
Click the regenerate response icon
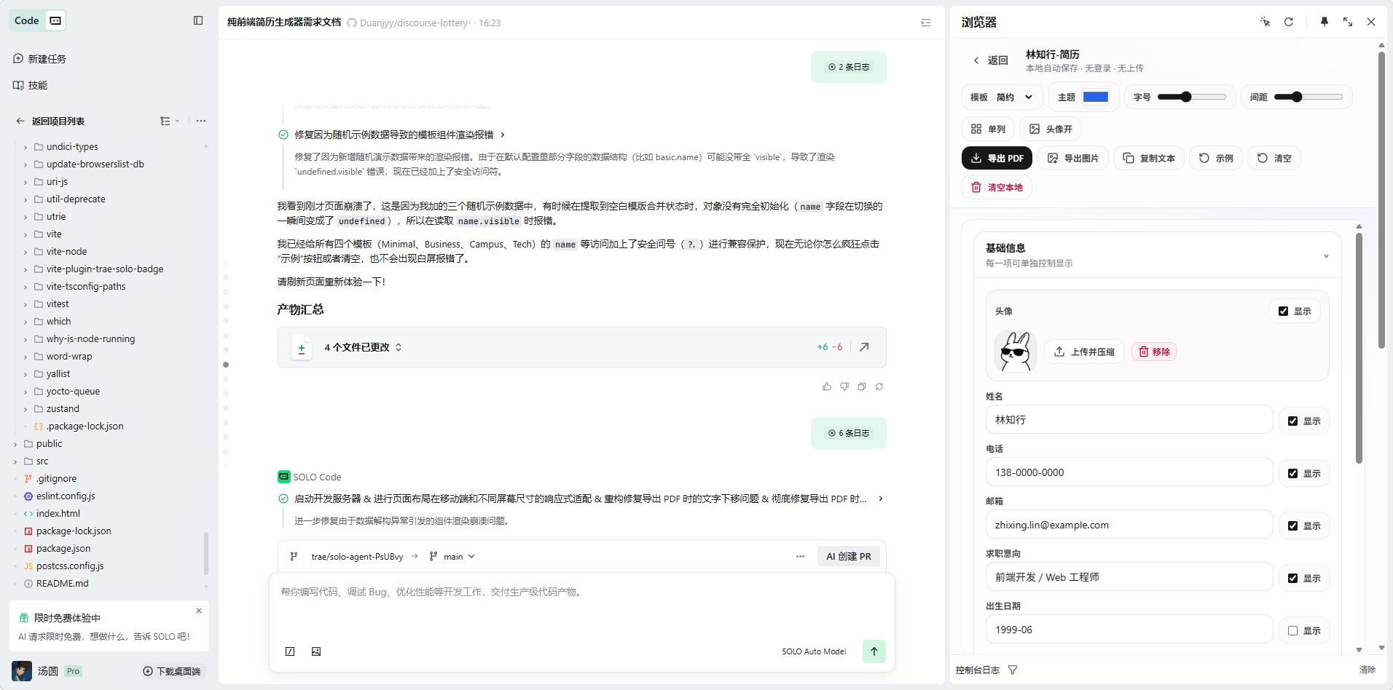coord(879,386)
